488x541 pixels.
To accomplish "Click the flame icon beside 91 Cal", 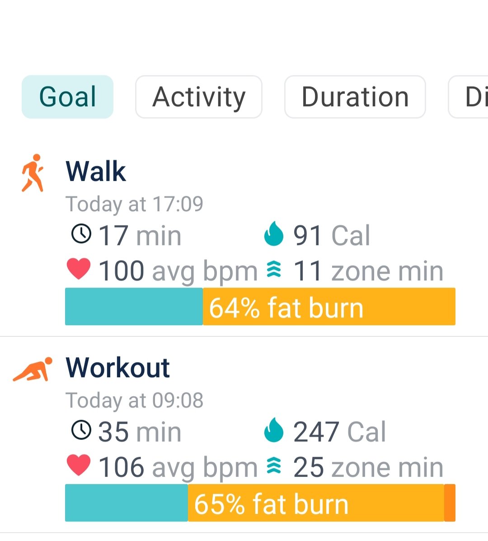I will click(273, 234).
